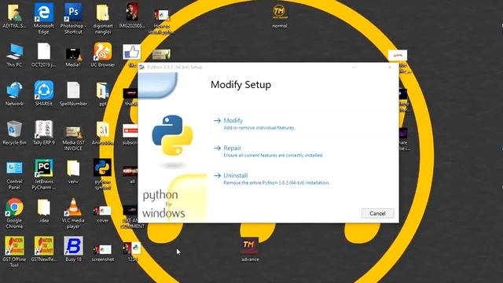Select the digismart nangloi folder icon
The width and height of the screenshot is (503, 283).
[103, 19]
